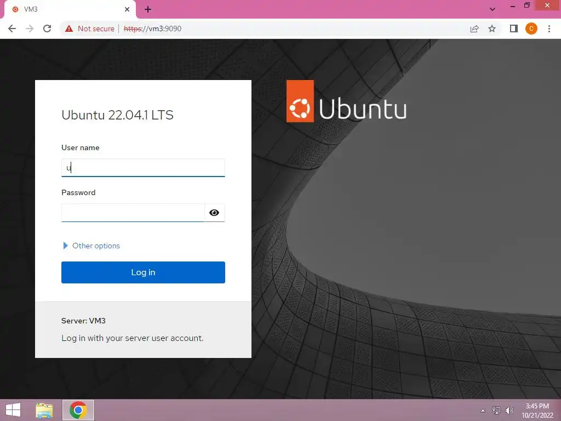Viewport: 561px width, 421px height.
Task: Show password with the eye icon
Action: click(214, 213)
